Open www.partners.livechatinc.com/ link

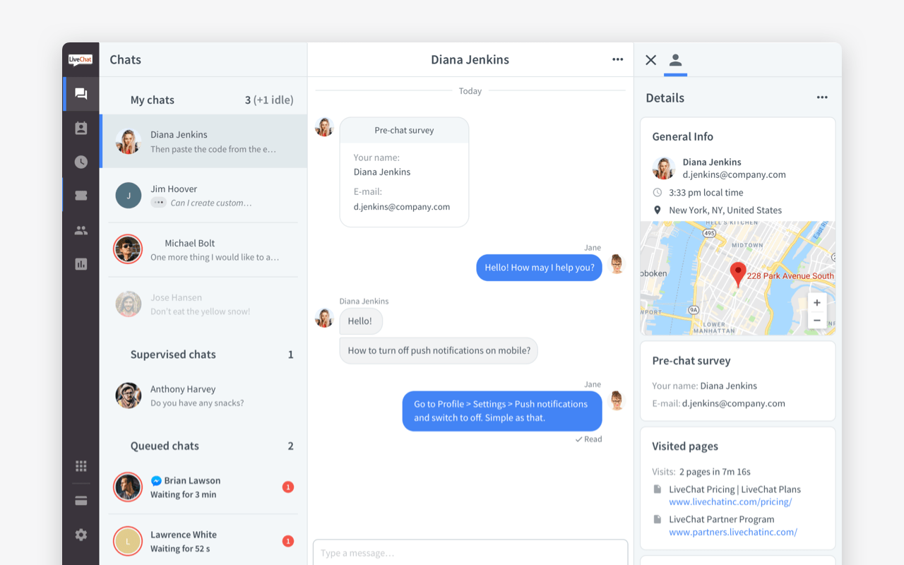tap(733, 533)
